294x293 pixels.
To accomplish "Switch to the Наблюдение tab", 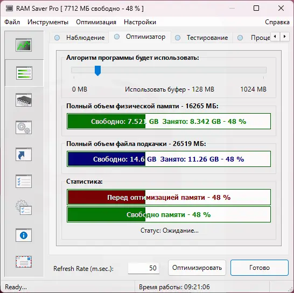I will [x=79, y=38].
